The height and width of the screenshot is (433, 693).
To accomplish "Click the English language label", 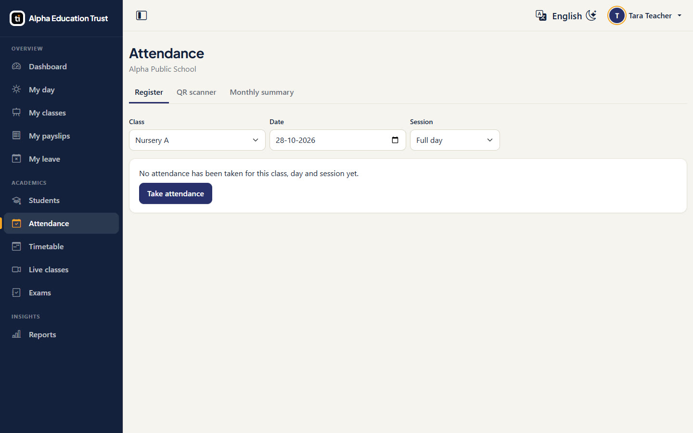I will [x=567, y=16].
